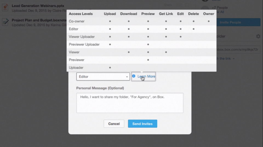Viewport: 263px width, 147px height.
Task: Click into the Personal Message text box
Action: pos(130,103)
